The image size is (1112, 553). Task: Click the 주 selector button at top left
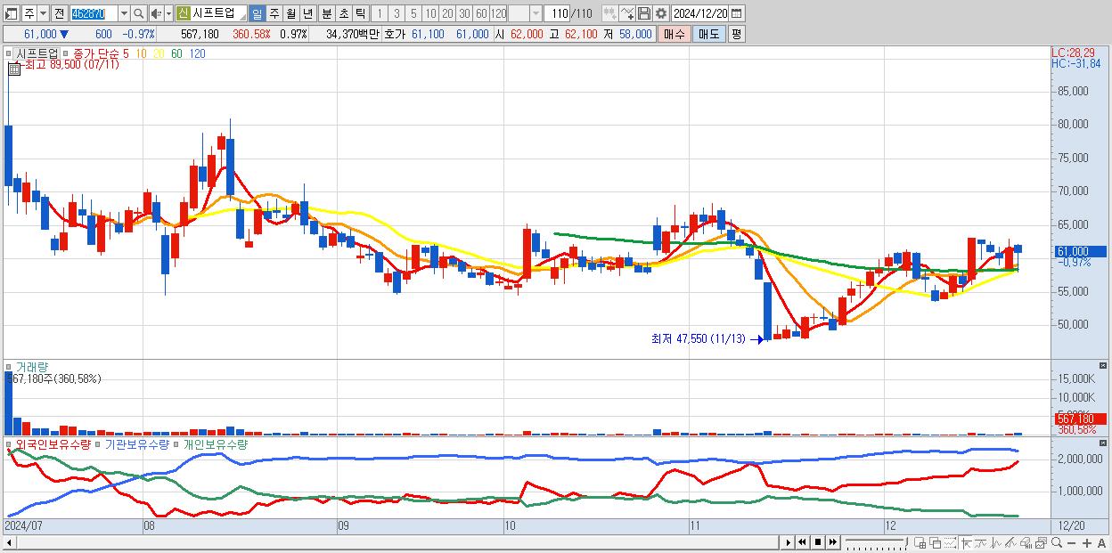[29, 13]
